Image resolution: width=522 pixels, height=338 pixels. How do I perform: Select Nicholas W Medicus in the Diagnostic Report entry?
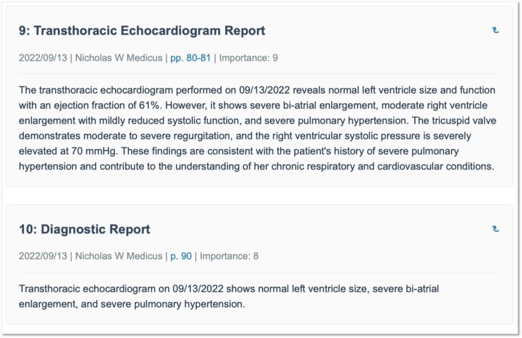tap(119, 256)
